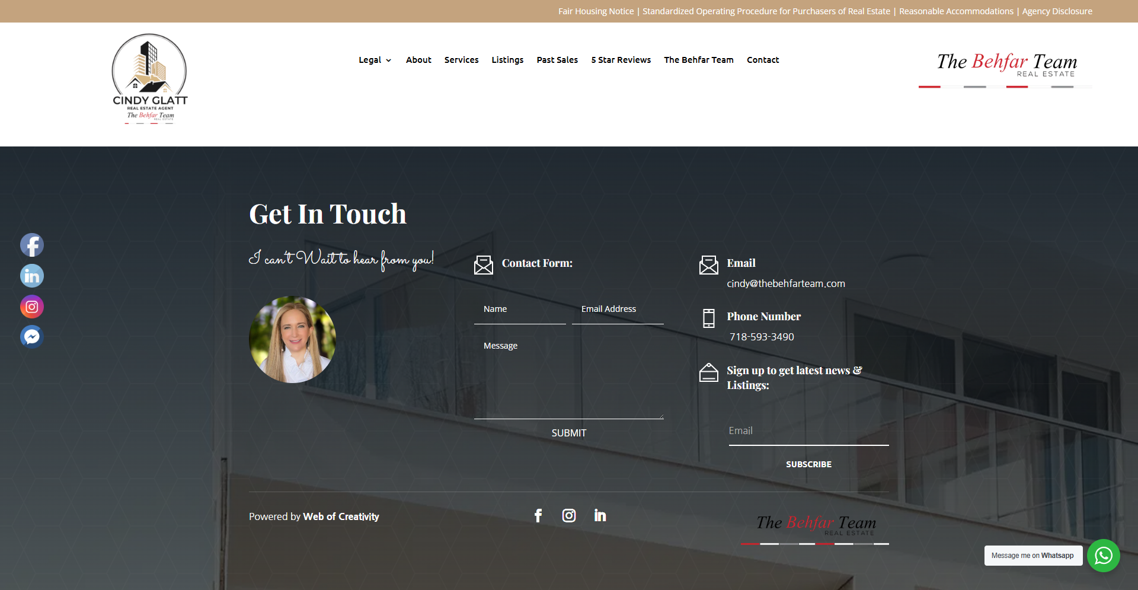
Task: Open the Listings menu item
Action: (x=507, y=60)
